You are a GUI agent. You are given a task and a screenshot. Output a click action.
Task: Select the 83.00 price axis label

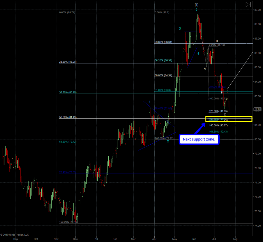pos(258,96)
